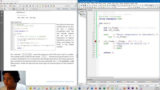Click the yellow Sticky Note icon in Acrobat

40,6
